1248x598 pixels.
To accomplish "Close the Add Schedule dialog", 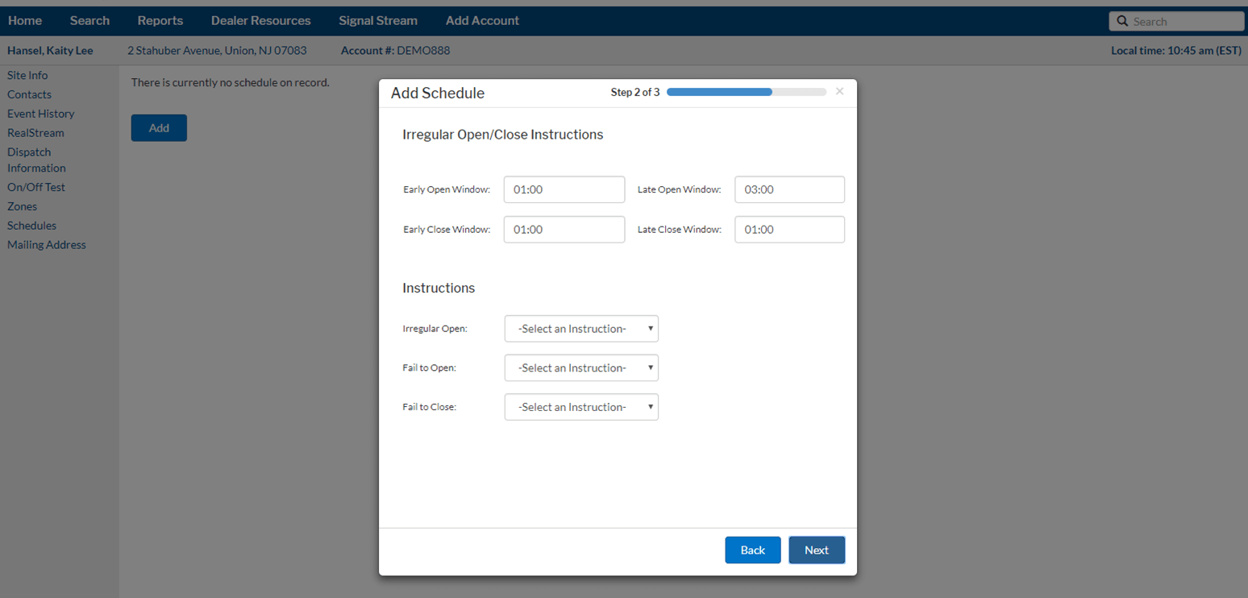I will (x=839, y=92).
